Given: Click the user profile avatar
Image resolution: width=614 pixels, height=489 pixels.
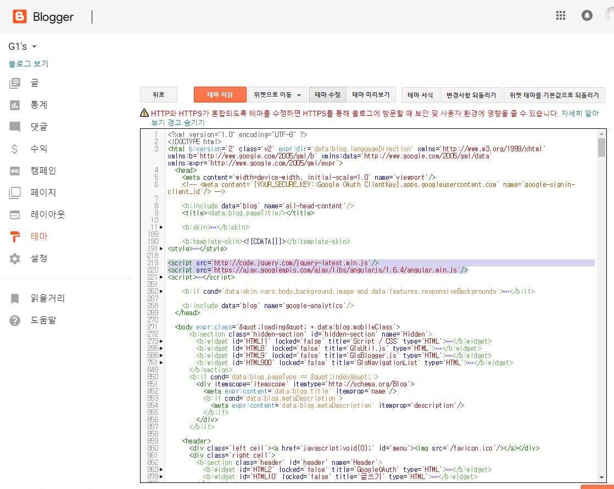Looking at the screenshot, I should pyautogui.click(x=609, y=16).
